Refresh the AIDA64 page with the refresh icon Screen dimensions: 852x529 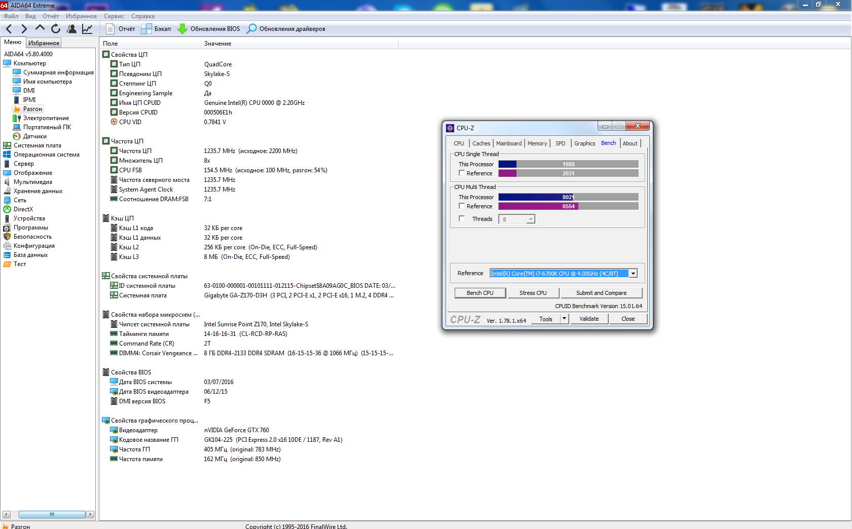pyautogui.click(x=56, y=29)
